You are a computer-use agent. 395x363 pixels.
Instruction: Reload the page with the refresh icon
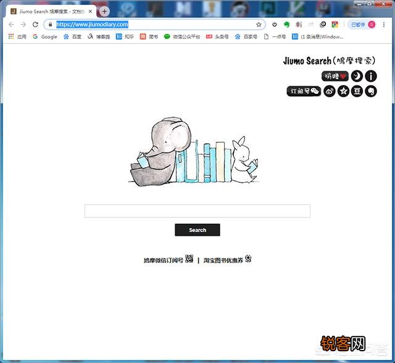pyautogui.click(x=35, y=25)
